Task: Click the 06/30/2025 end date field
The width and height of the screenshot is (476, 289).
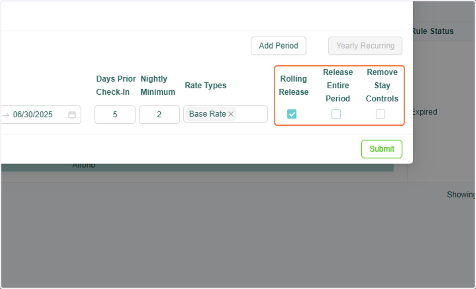Action: coord(33,115)
